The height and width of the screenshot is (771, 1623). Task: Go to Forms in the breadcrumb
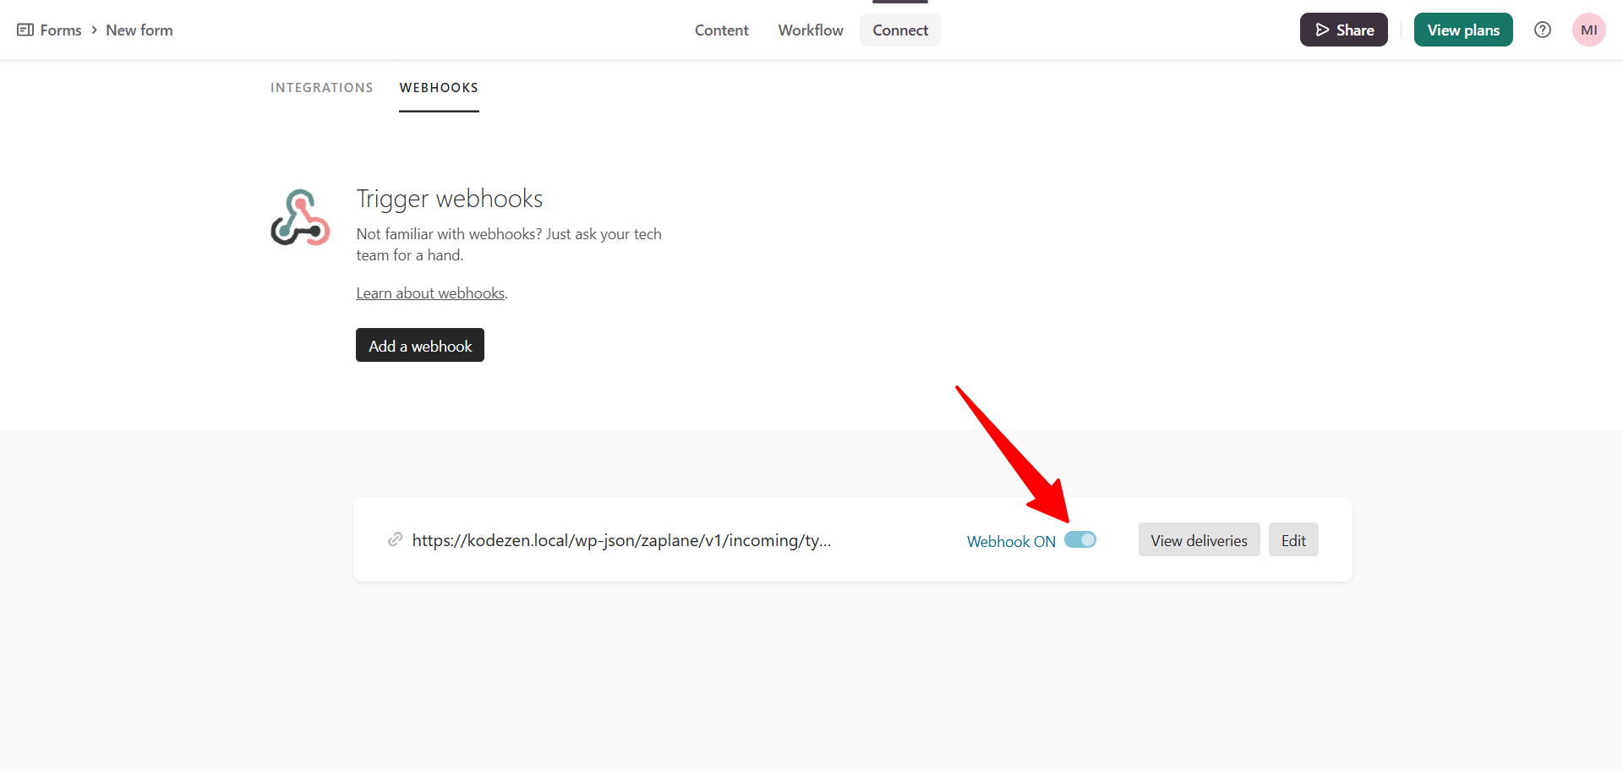[61, 30]
